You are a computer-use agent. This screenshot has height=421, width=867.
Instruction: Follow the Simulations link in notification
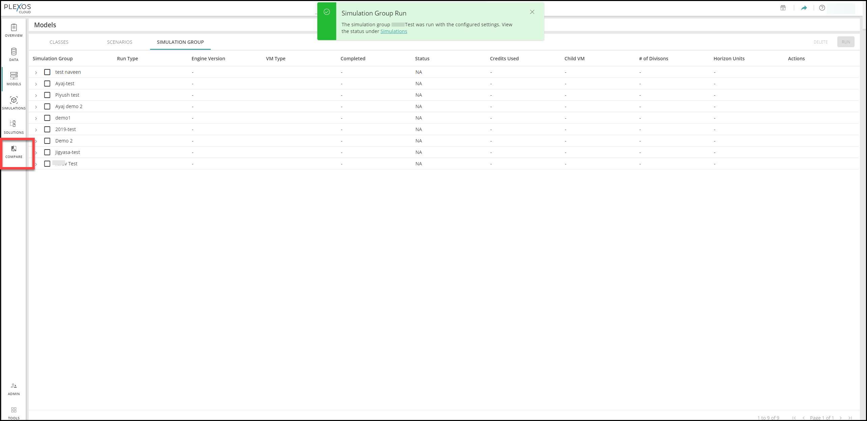(394, 31)
